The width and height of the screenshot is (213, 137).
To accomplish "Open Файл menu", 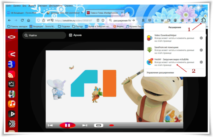I will (x=9, y=6).
